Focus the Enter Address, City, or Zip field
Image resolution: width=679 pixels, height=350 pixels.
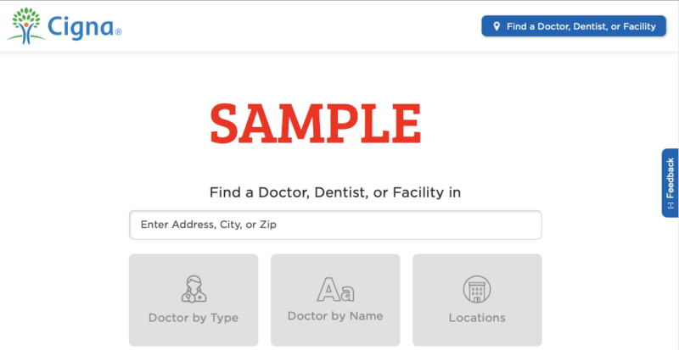(335, 225)
